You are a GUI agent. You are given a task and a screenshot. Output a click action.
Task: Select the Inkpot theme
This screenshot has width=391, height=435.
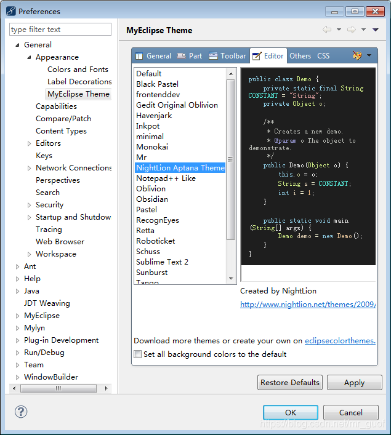tap(148, 126)
